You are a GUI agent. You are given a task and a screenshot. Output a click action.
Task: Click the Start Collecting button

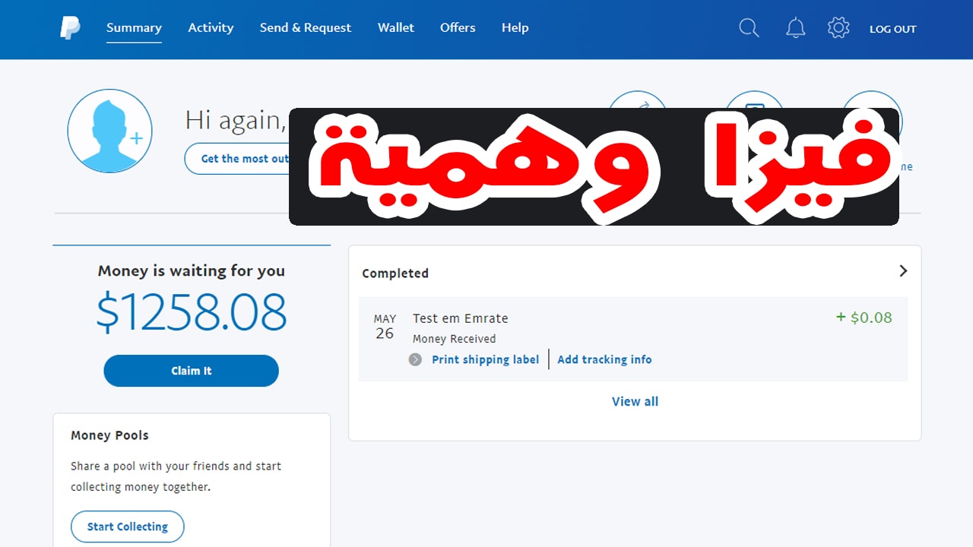[128, 526]
